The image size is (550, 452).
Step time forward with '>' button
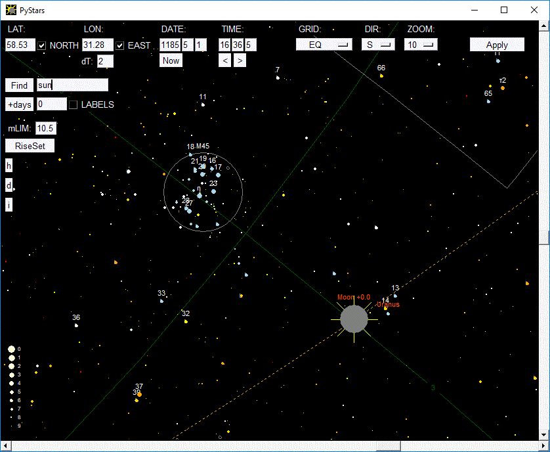[240, 60]
